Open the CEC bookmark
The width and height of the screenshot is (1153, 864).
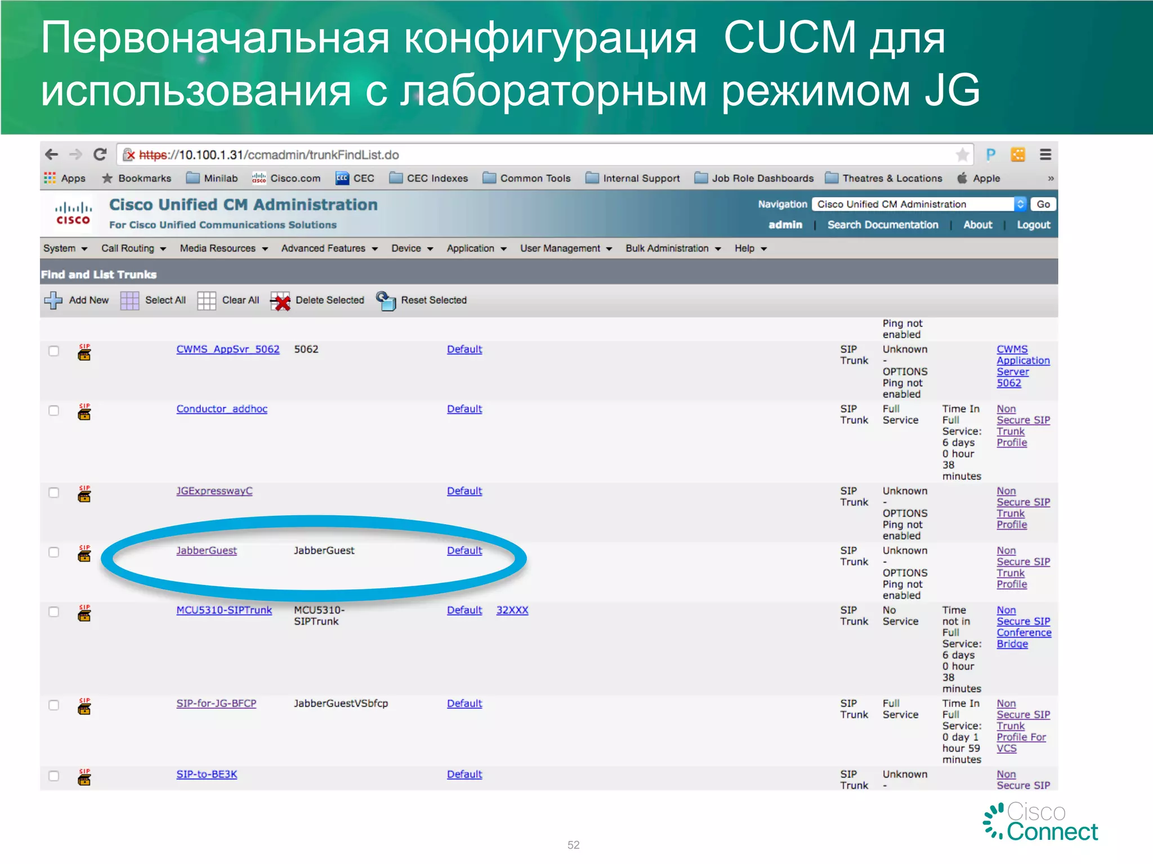(355, 178)
